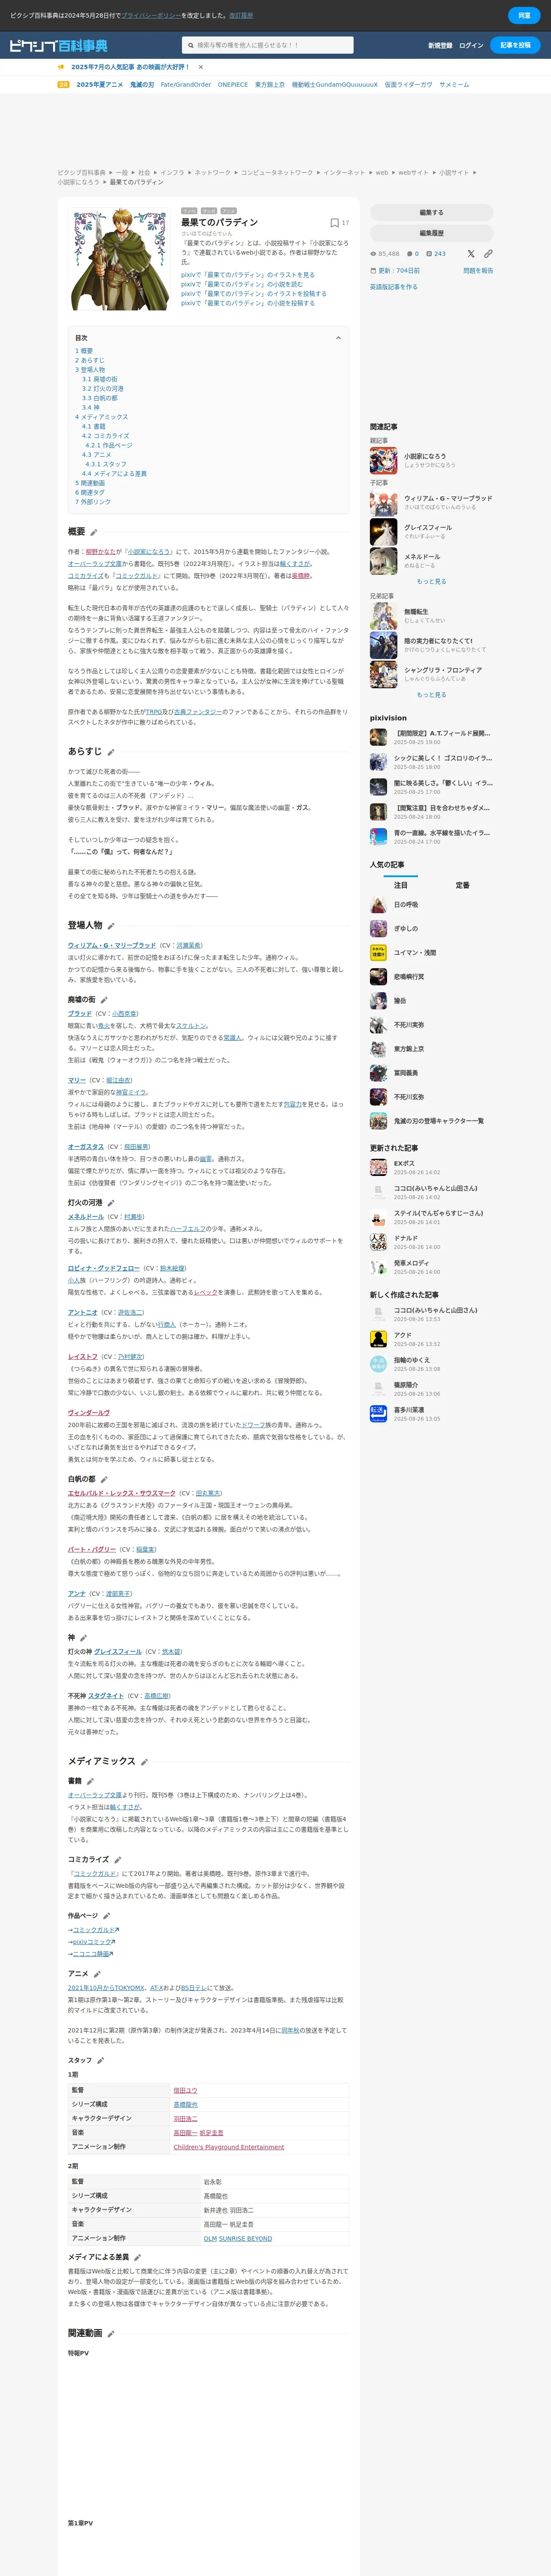Click the search field magnifier icon
Image resolution: width=551 pixels, height=2576 pixels.
191,45
